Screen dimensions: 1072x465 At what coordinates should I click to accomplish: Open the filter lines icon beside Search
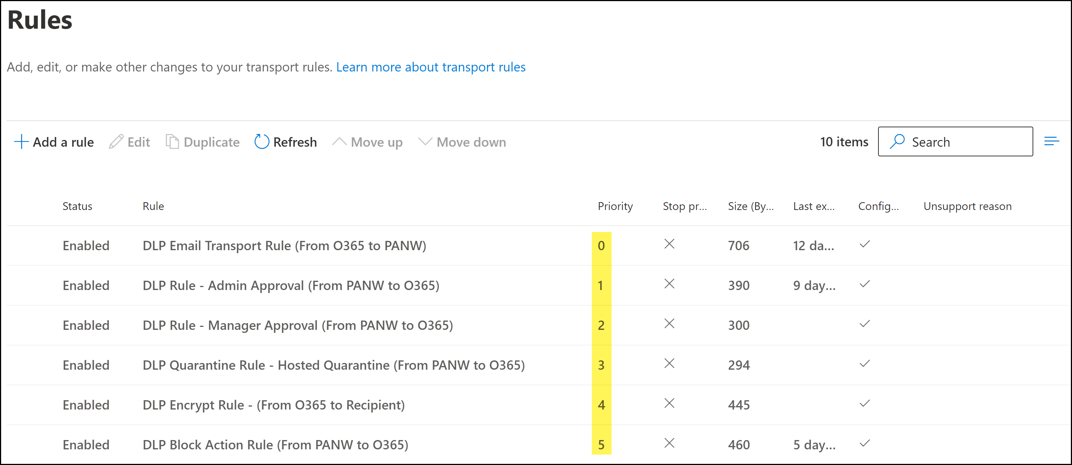click(1051, 141)
